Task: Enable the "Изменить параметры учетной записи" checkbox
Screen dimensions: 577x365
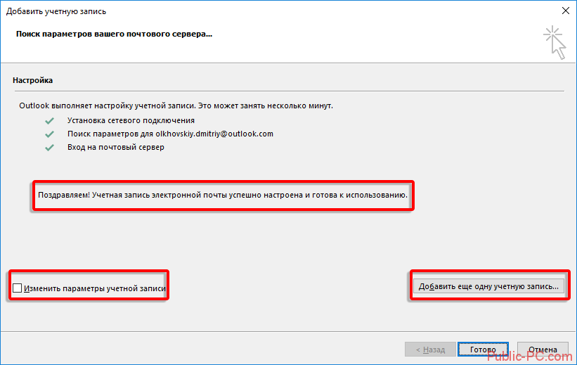Action: click(x=17, y=288)
